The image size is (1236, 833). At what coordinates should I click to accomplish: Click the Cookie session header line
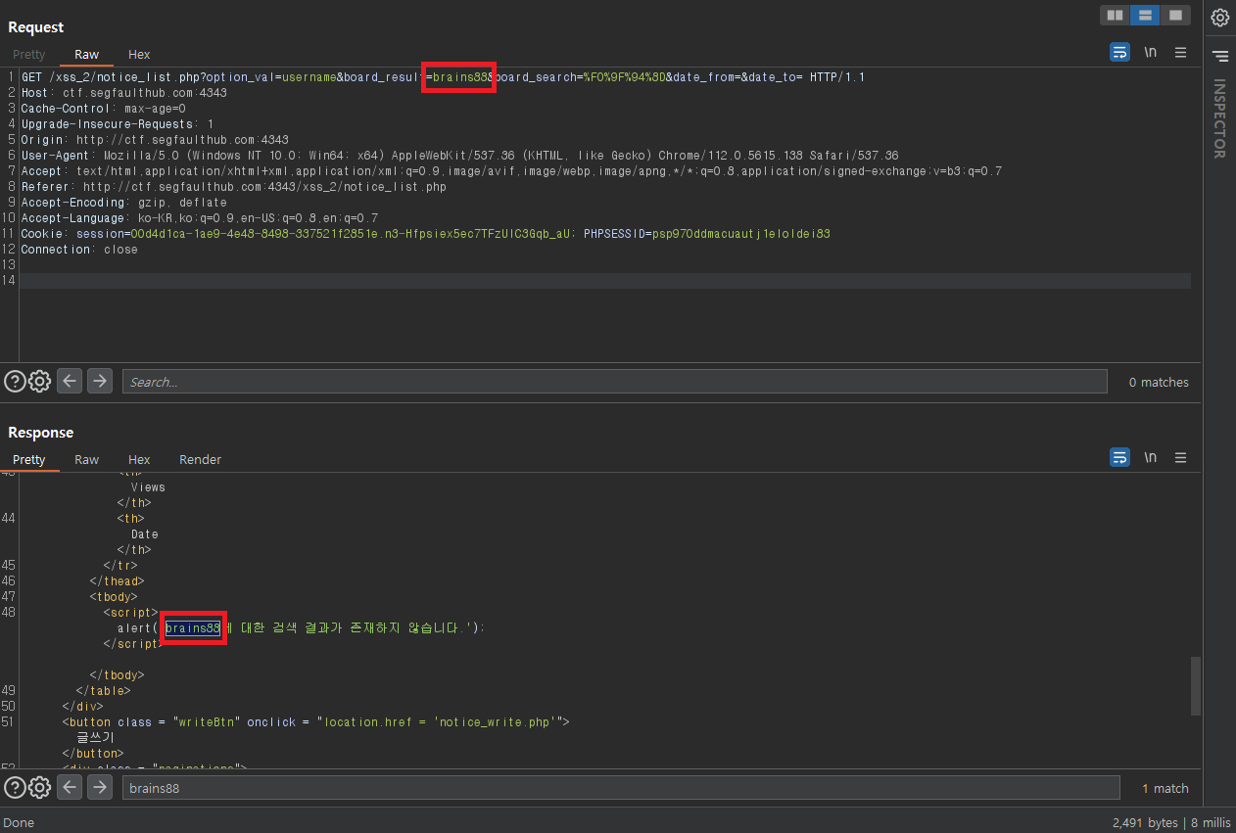(x=425, y=233)
